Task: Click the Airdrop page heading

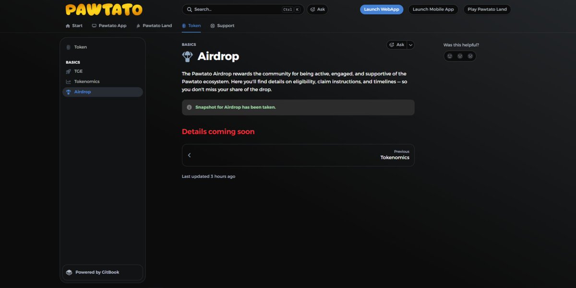Action: coord(218,57)
